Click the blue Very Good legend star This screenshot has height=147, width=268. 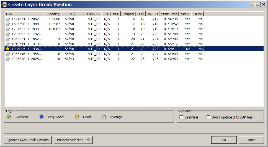[x=42, y=117]
